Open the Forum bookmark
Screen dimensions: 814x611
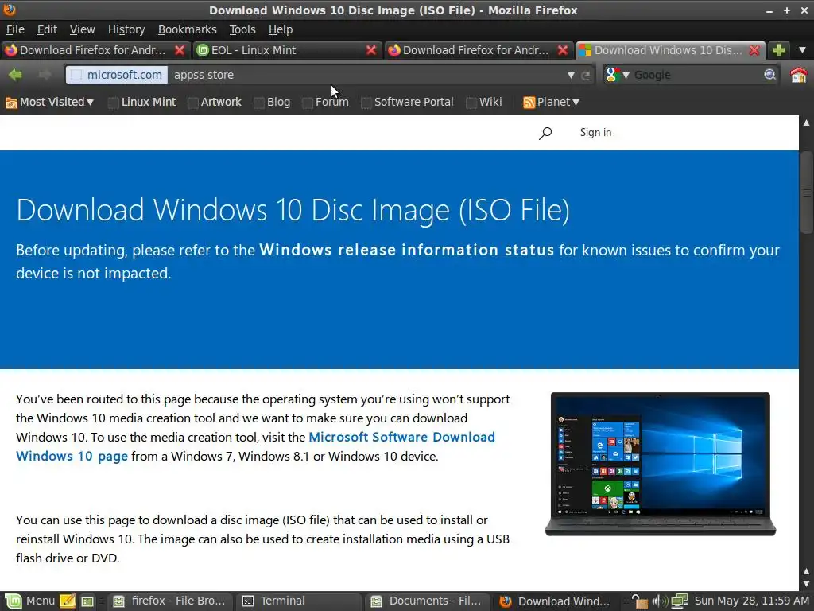[x=325, y=103]
